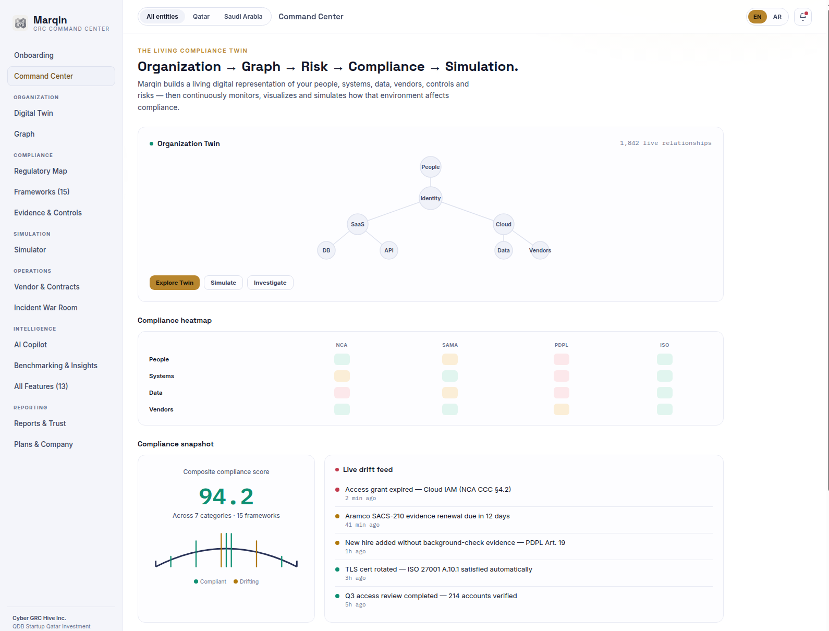Click the Investigate button

tap(270, 283)
